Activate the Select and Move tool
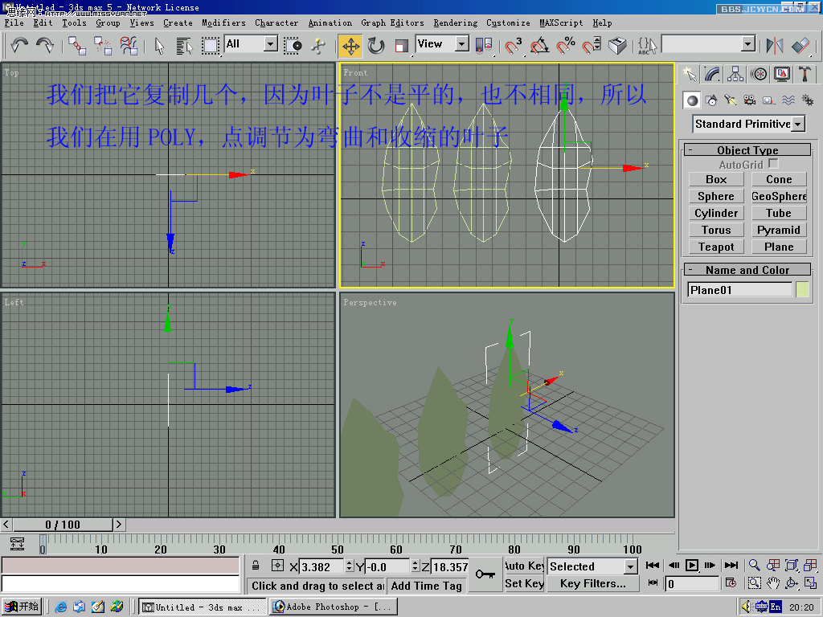The image size is (823, 617). point(350,46)
